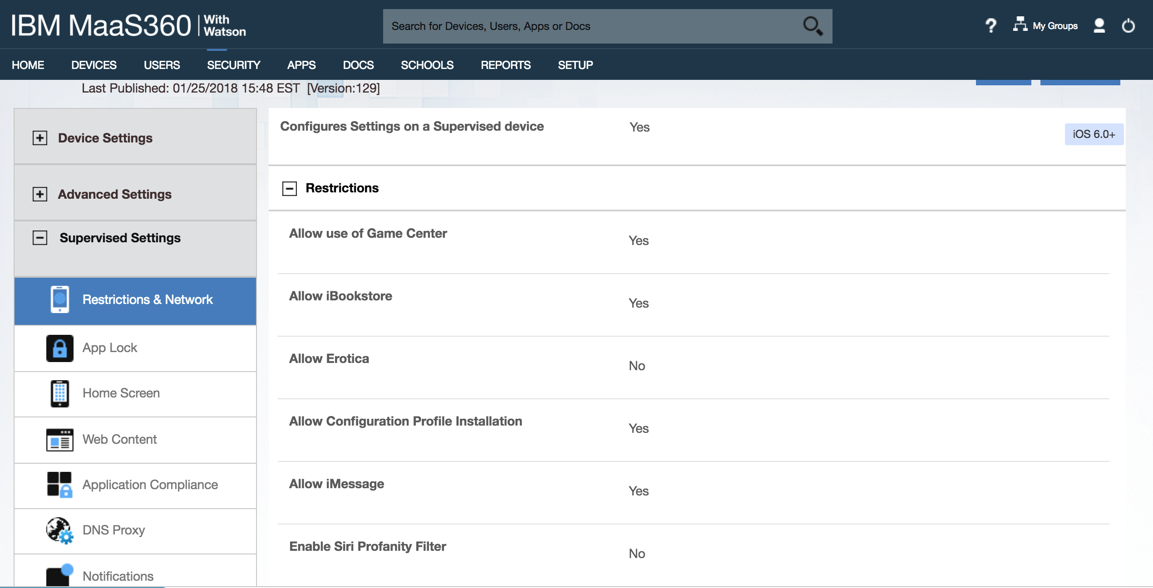Open App Lock settings via its lock icon
This screenshot has width=1153, height=588.
[x=59, y=348]
